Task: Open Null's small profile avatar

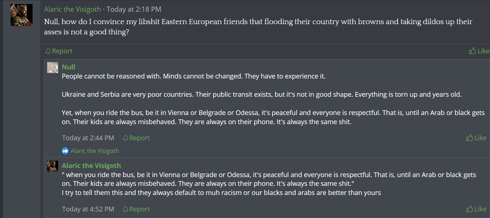Action: click(53, 68)
